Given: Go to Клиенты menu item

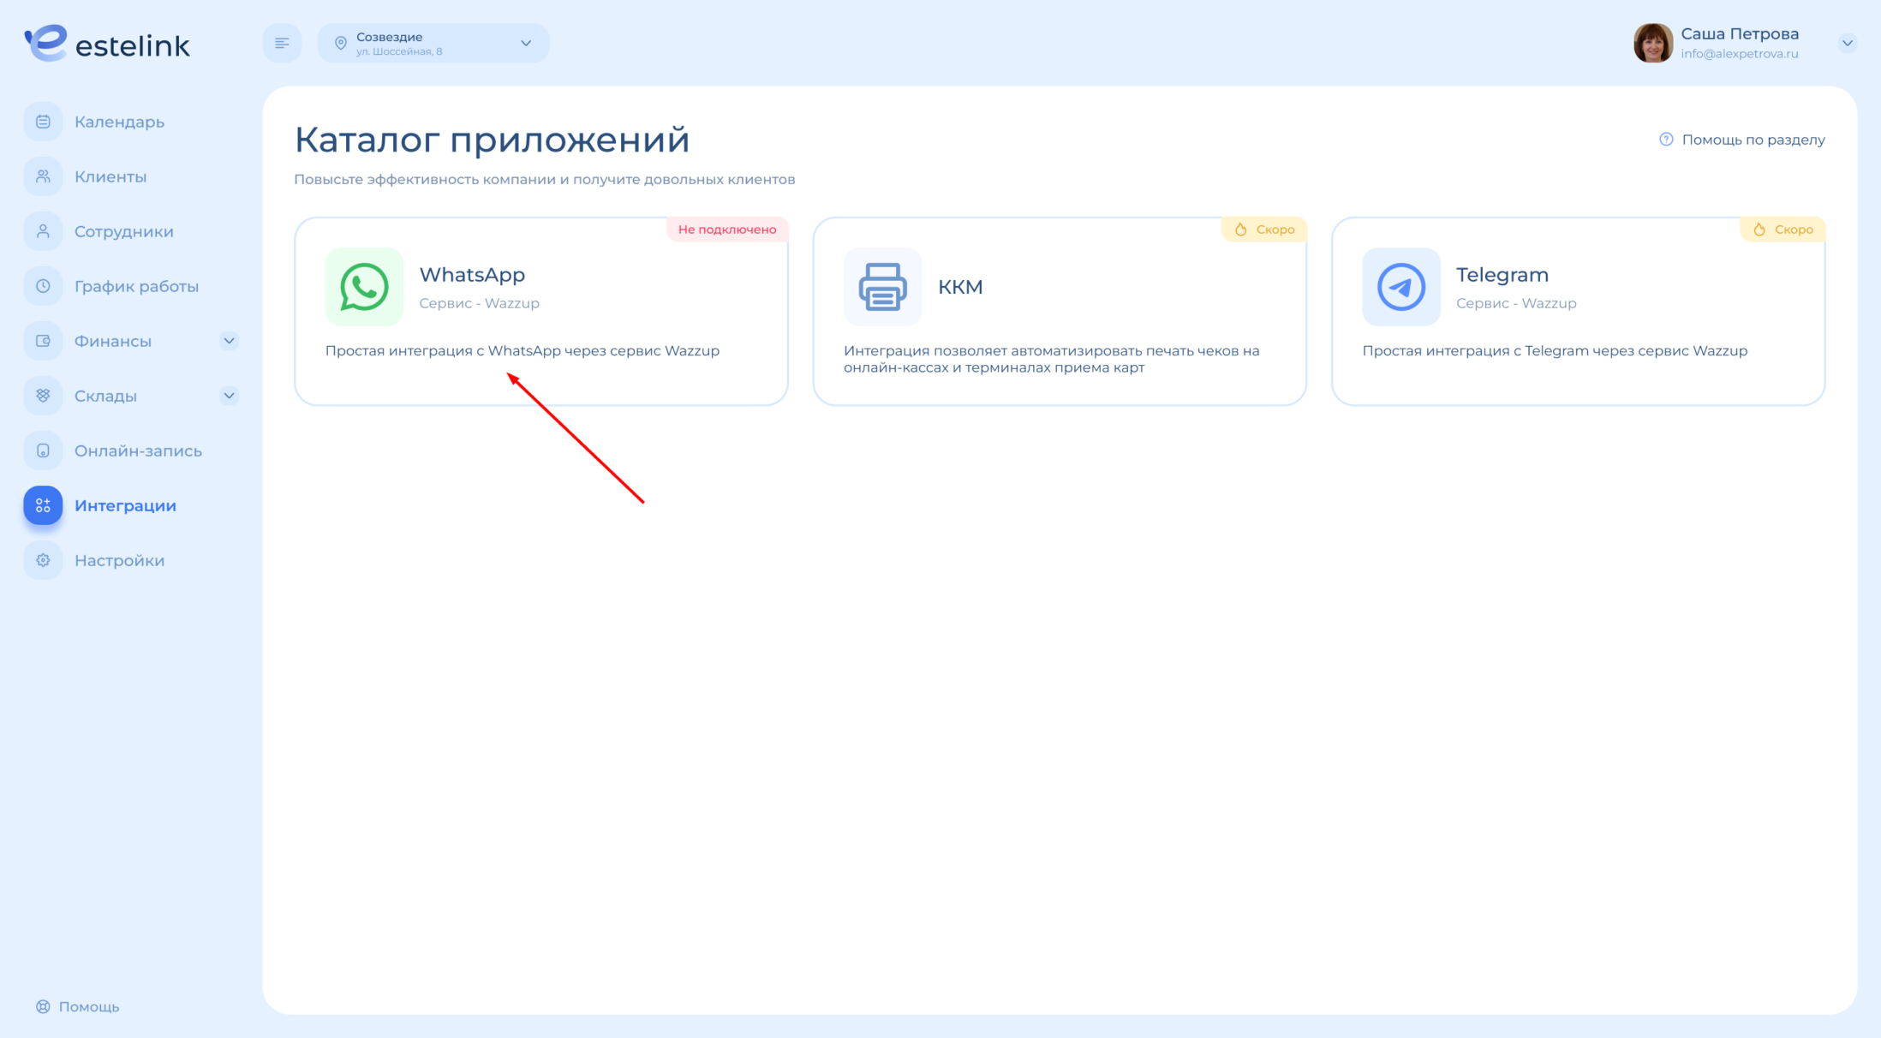Looking at the screenshot, I should (110, 176).
